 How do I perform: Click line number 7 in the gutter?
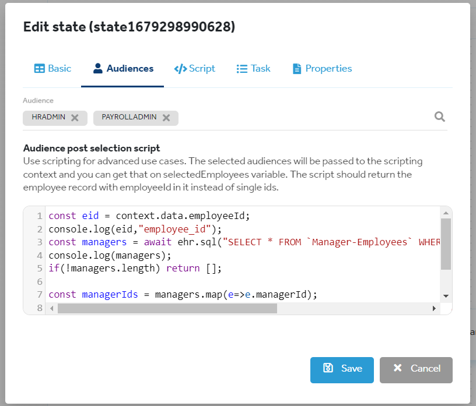pos(40,295)
